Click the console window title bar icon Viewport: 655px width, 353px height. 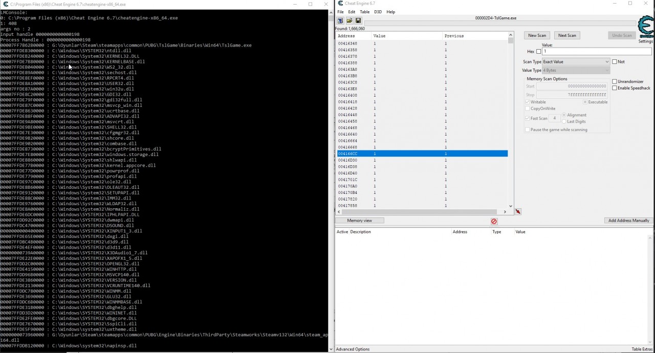[x=5, y=4]
